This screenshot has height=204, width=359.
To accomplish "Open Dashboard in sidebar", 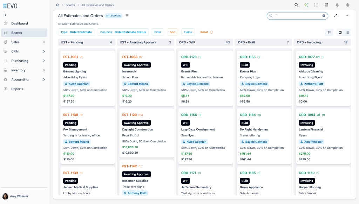I will pyautogui.click(x=24, y=23).
